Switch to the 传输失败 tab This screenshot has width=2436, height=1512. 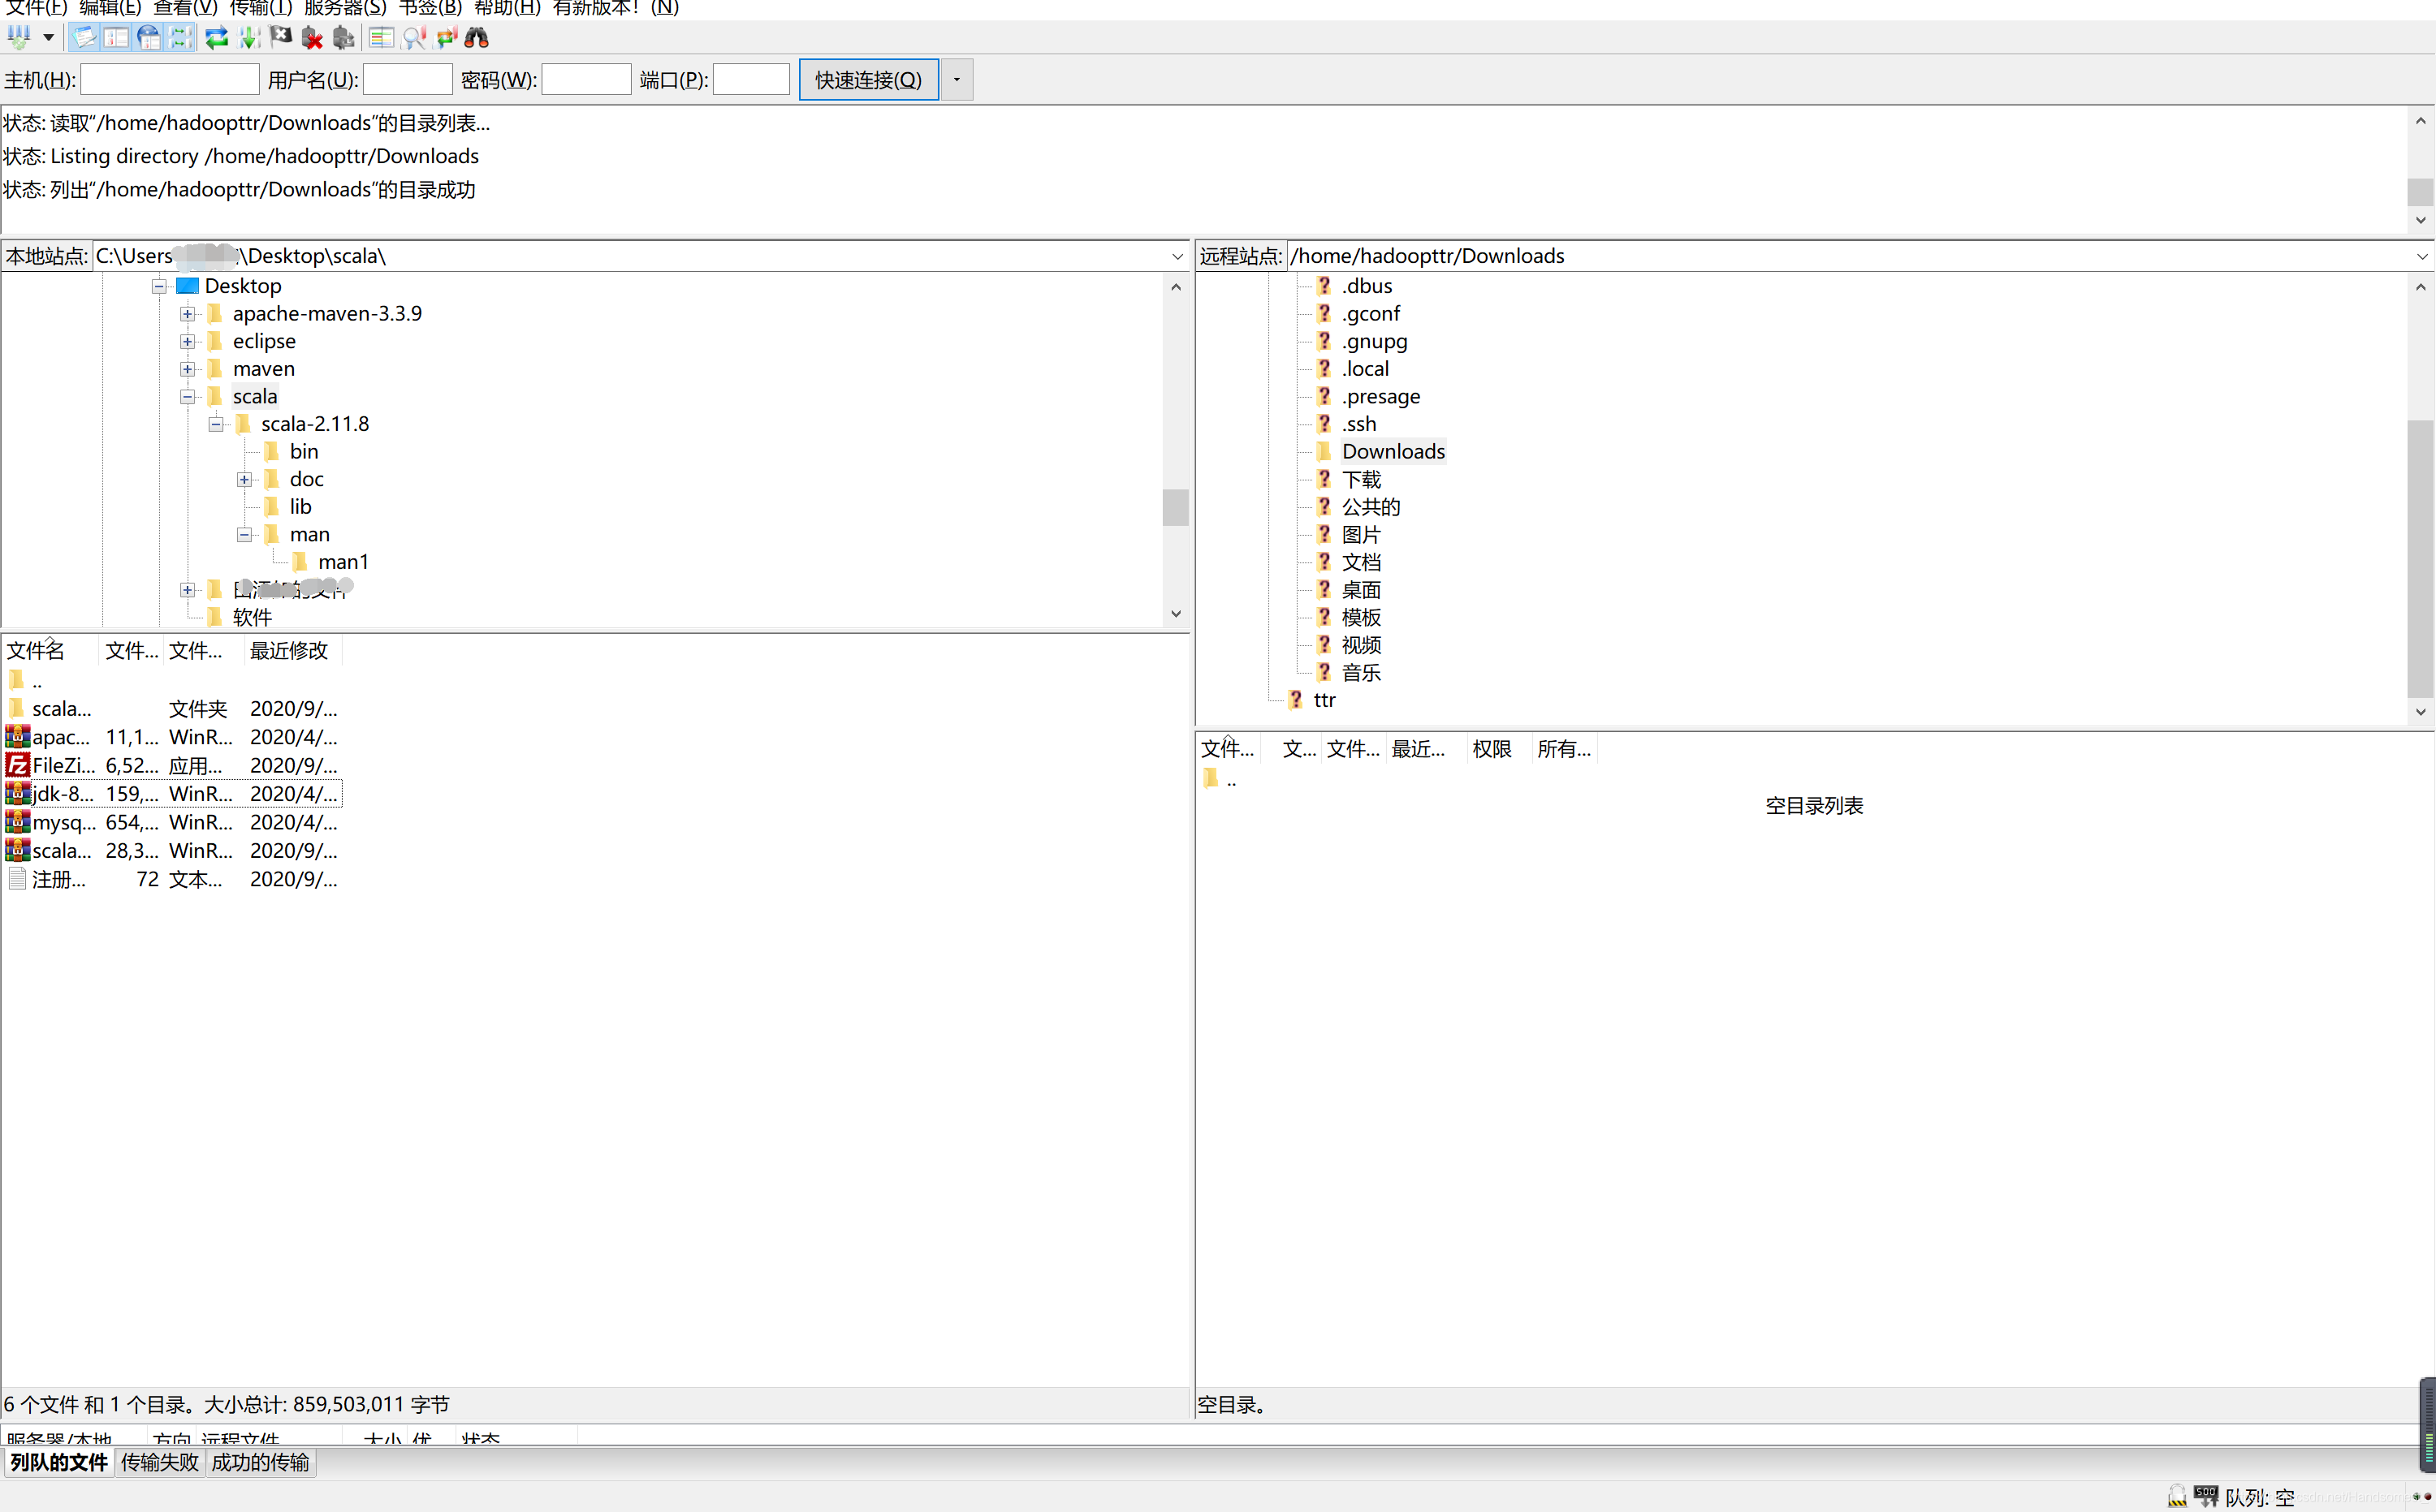pyautogui.click(x=160, y=1463)
